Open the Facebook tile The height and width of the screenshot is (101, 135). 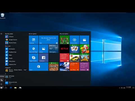tap(44, 58)
